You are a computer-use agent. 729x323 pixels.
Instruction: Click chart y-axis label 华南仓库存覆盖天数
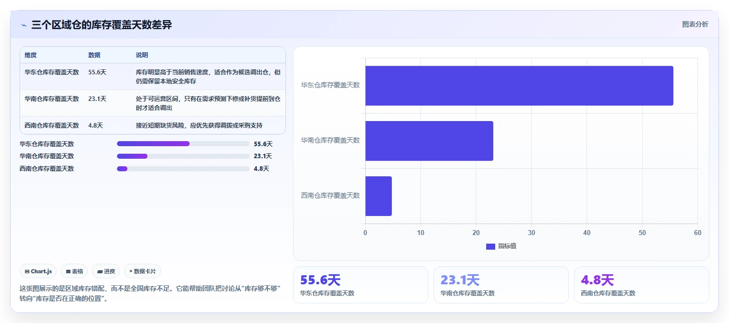pyautogui.click(x=330, y=141)
